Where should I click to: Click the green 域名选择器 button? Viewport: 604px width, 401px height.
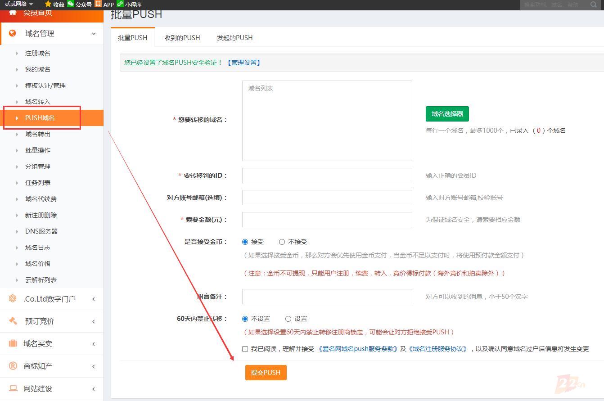[x=446, y=114]
